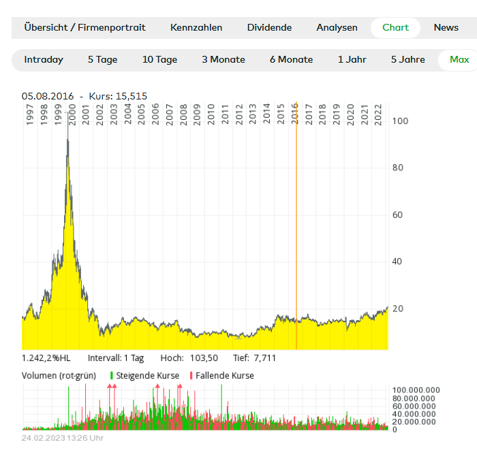Click the price peak near year 2000
The width and height of the screenshot is (477, 451).
tap(67, 141)
